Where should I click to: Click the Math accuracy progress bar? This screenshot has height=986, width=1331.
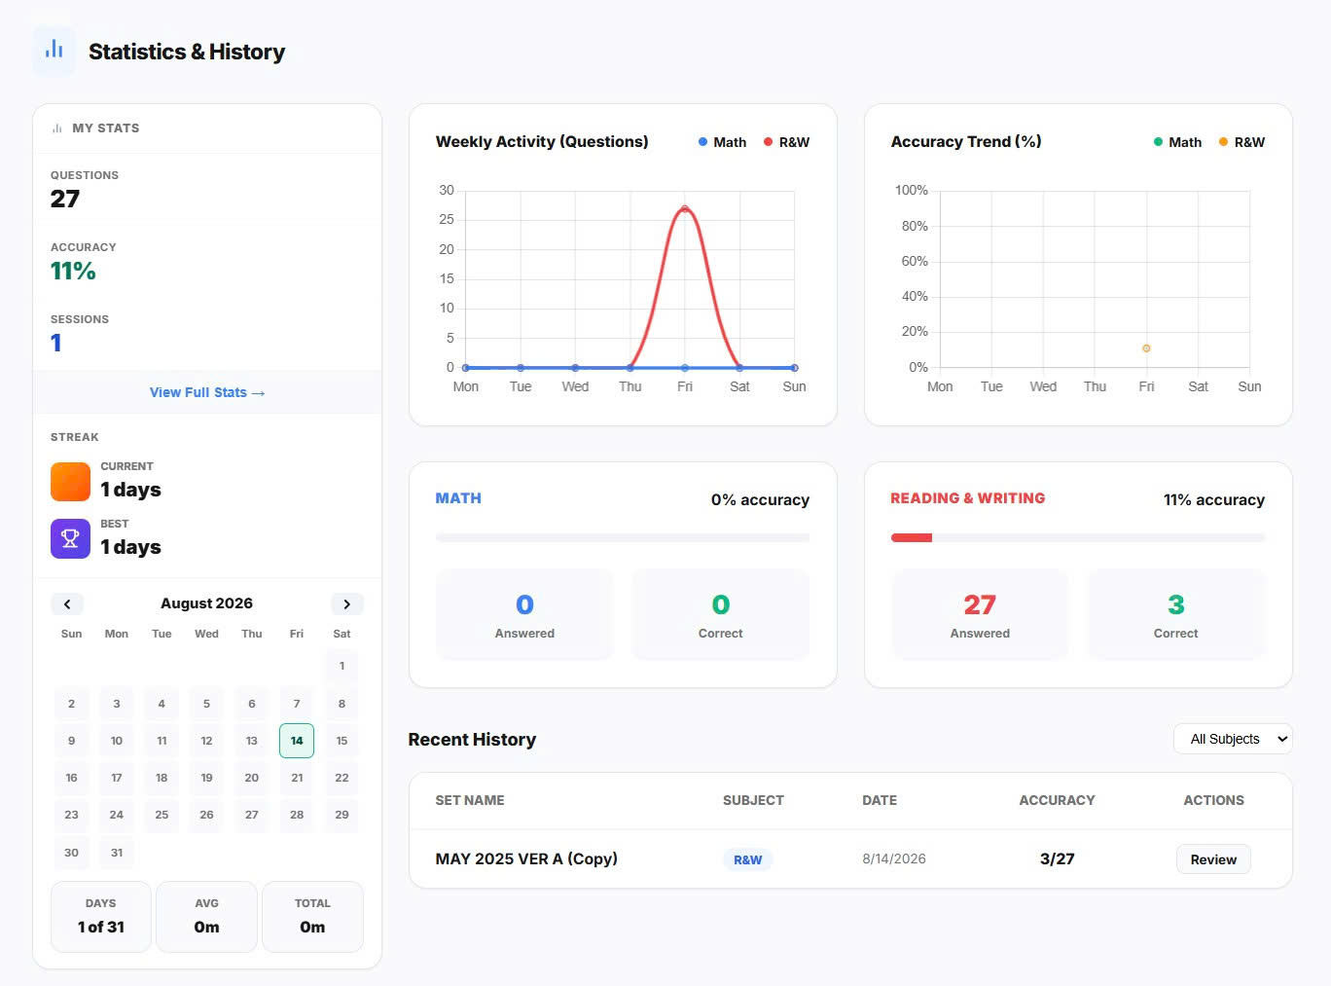click(623, 537)
